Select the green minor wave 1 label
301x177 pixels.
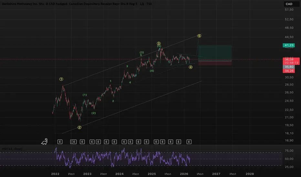110,81
